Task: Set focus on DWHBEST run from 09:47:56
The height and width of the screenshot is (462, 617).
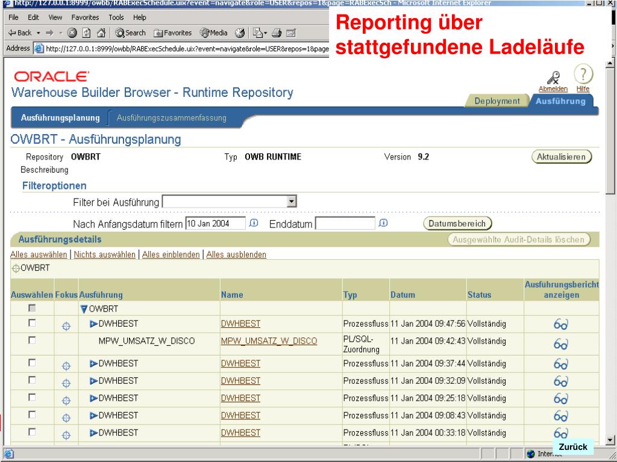Action: coord(66,326)
